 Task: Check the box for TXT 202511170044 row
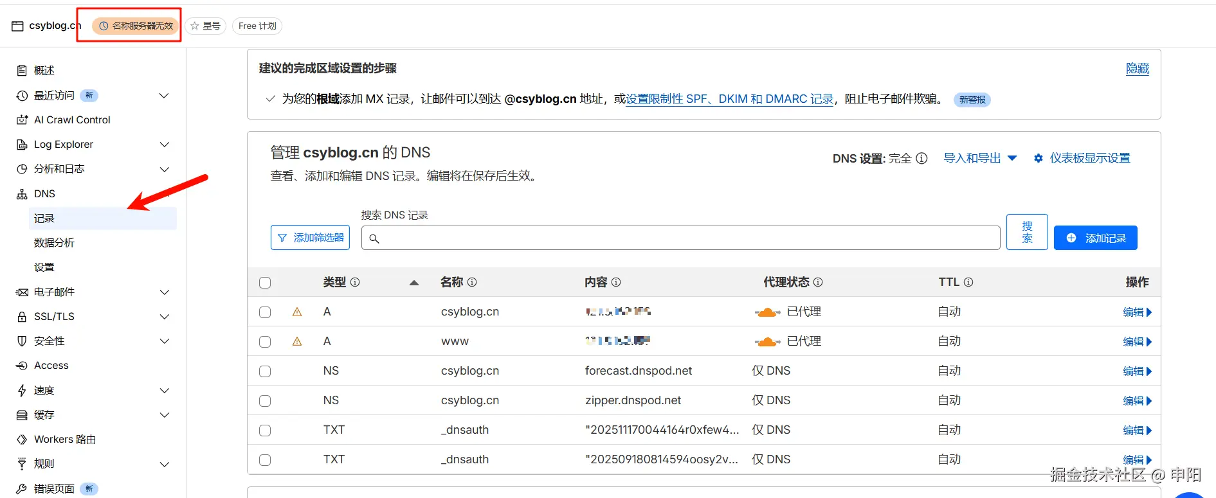265,431
